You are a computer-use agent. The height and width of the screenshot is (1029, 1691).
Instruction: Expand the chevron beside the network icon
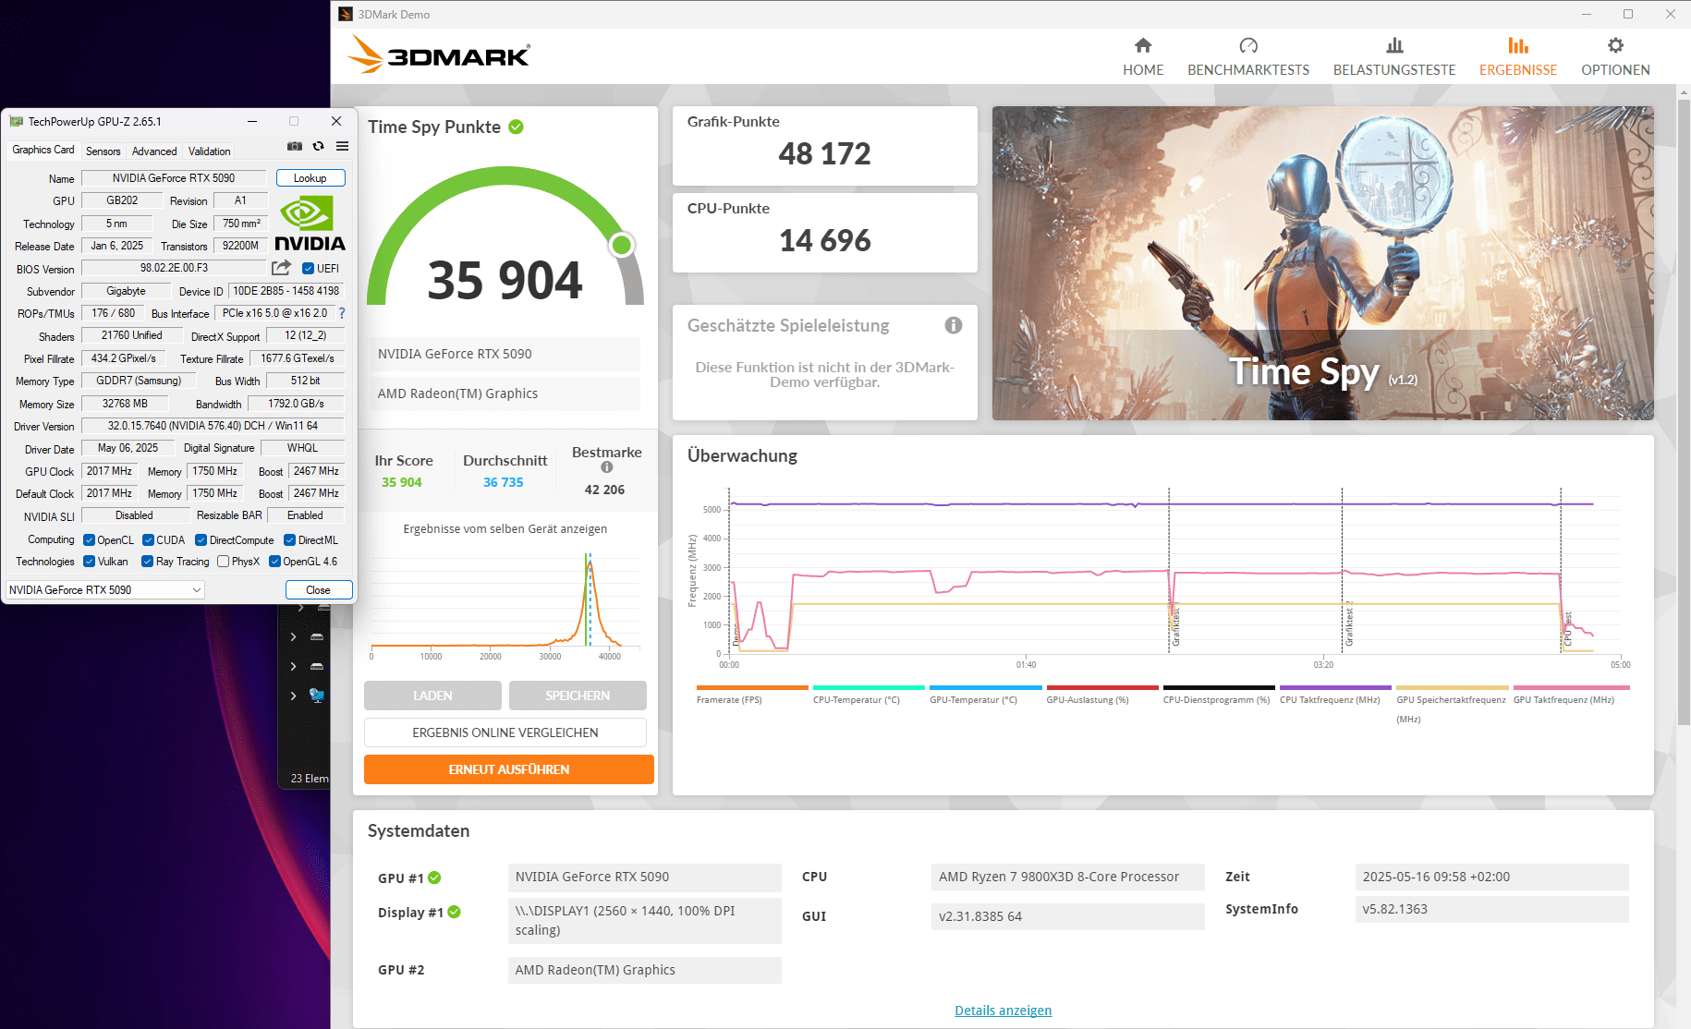293,696
